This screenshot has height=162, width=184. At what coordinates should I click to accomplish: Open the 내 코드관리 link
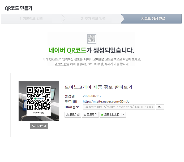click(62, 64)
